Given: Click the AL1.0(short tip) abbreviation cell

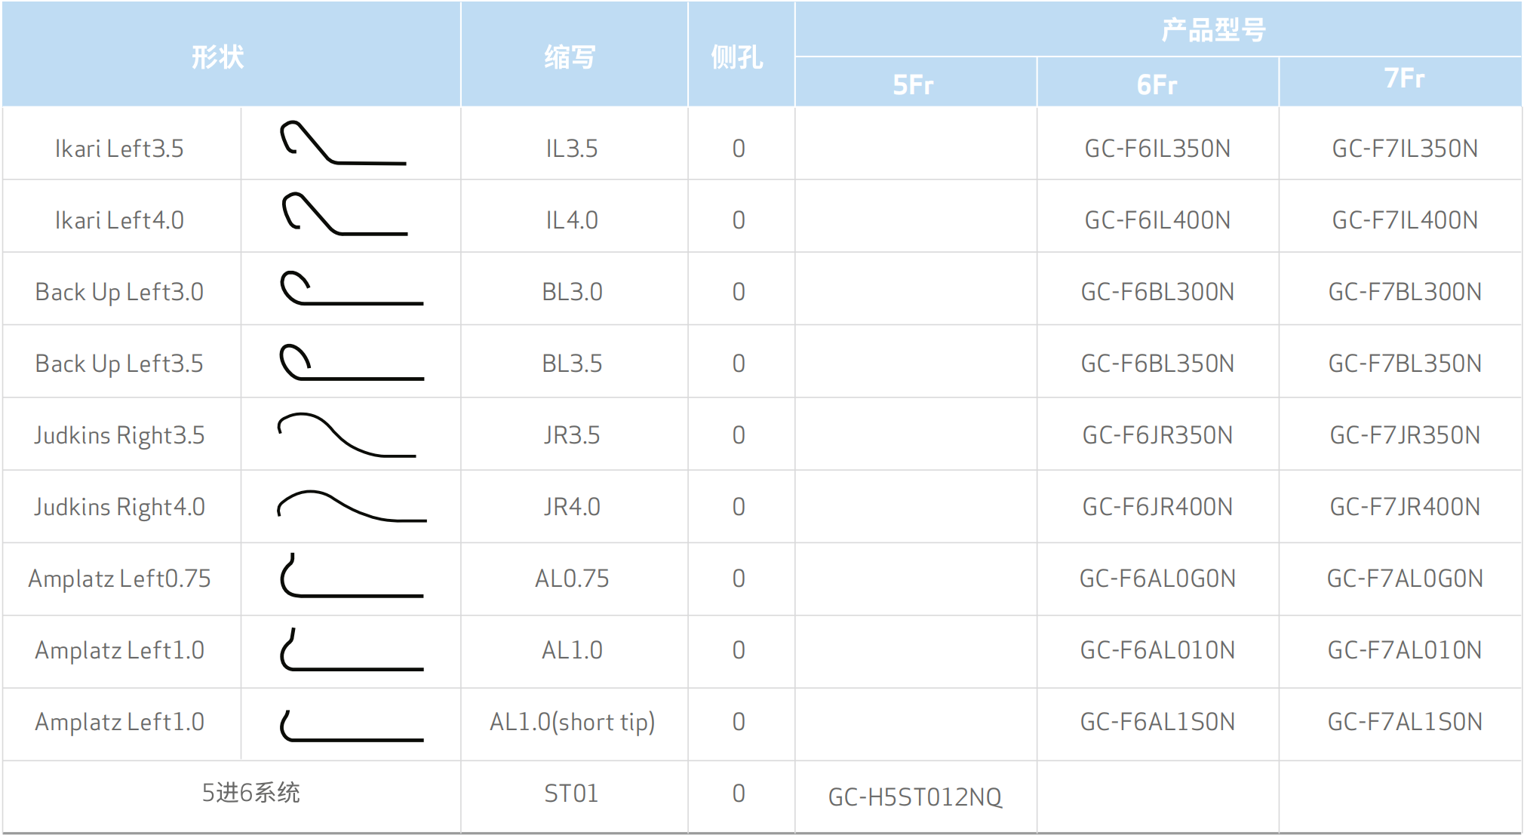Looking at the screenshot, I should point(572,722).
